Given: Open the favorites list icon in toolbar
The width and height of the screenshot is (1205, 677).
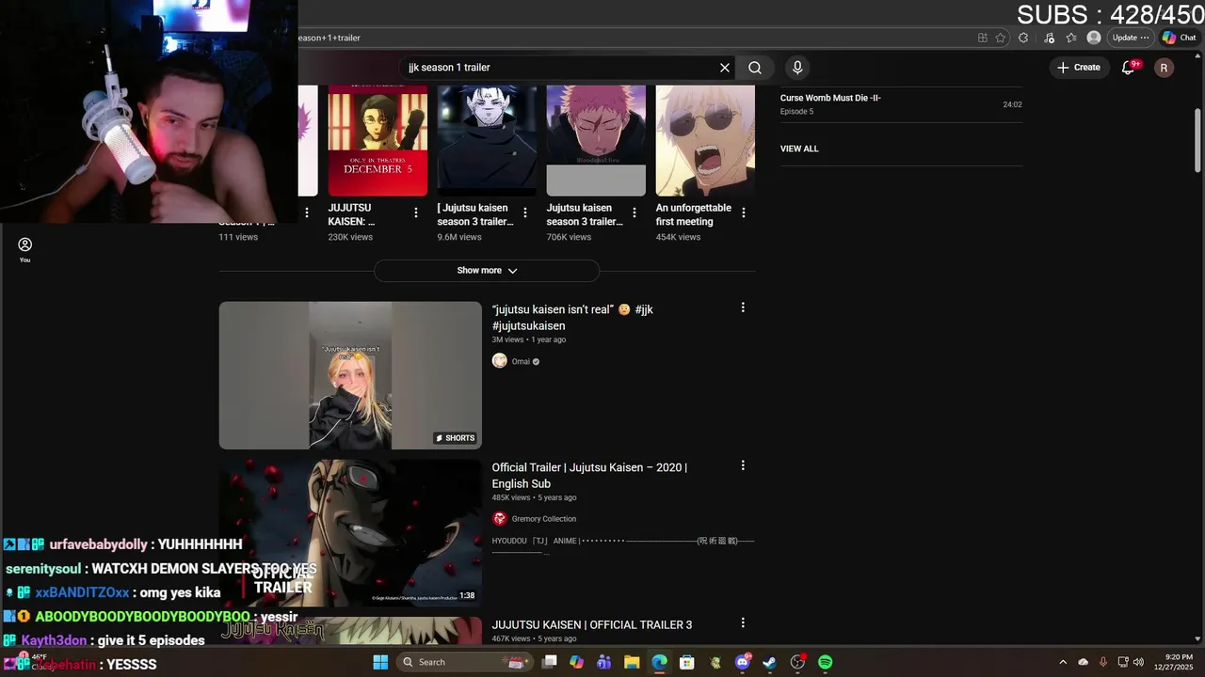Looking at the screenshot, I should pos(1071,38).
